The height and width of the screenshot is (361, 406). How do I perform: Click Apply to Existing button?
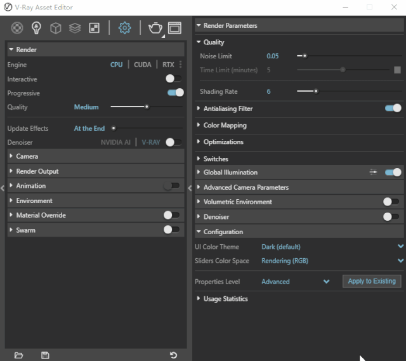pos(372,281)
